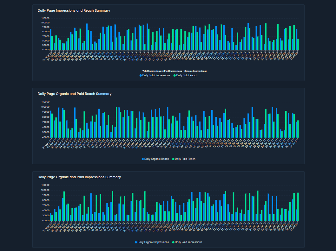The width and height of the screenshot is (336, 251).
Task: Click the 31 Jul 23 date label in top chart
Action: 294,56
